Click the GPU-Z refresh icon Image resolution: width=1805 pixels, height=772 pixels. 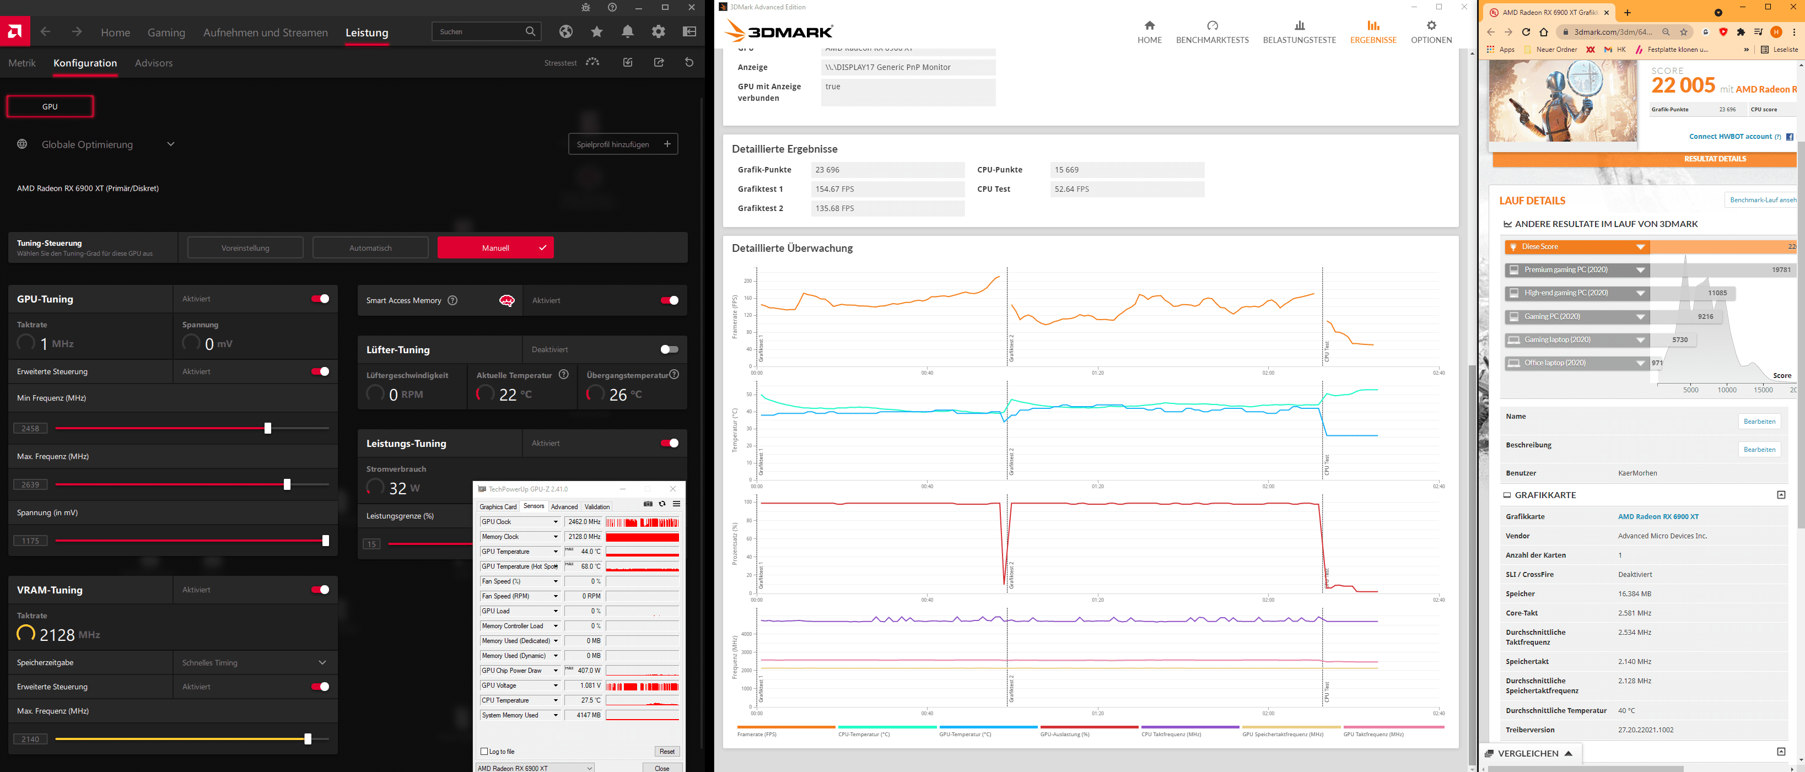click(x=662, y=504)
